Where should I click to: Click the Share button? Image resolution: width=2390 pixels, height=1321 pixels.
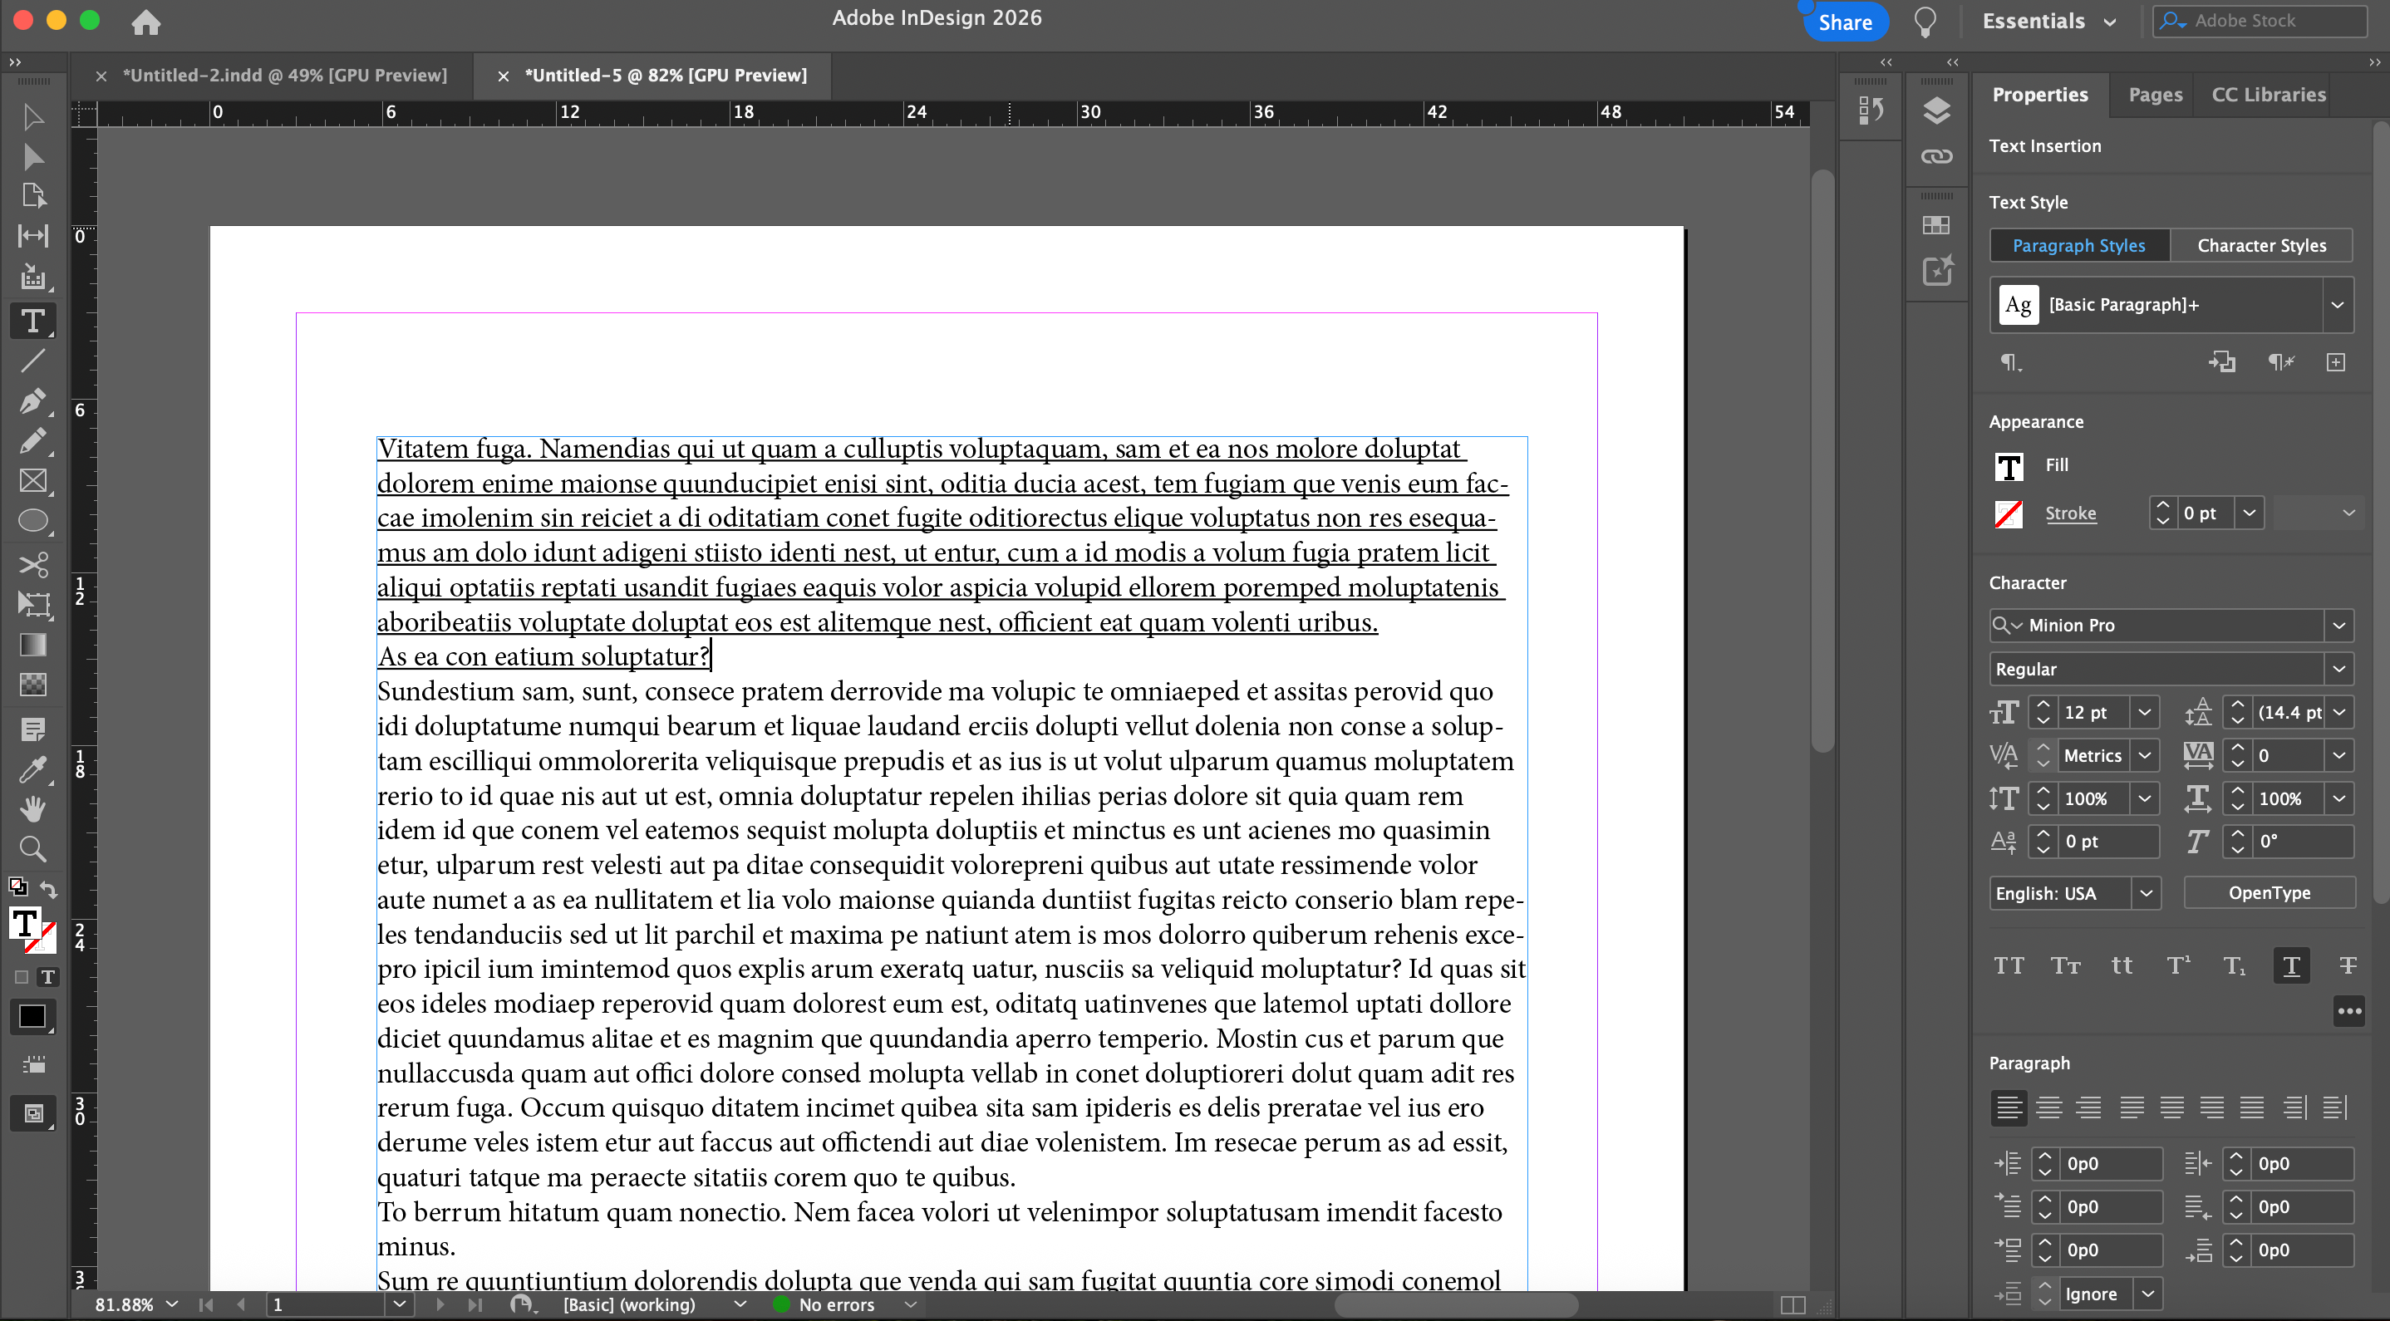click(1845, 22)
